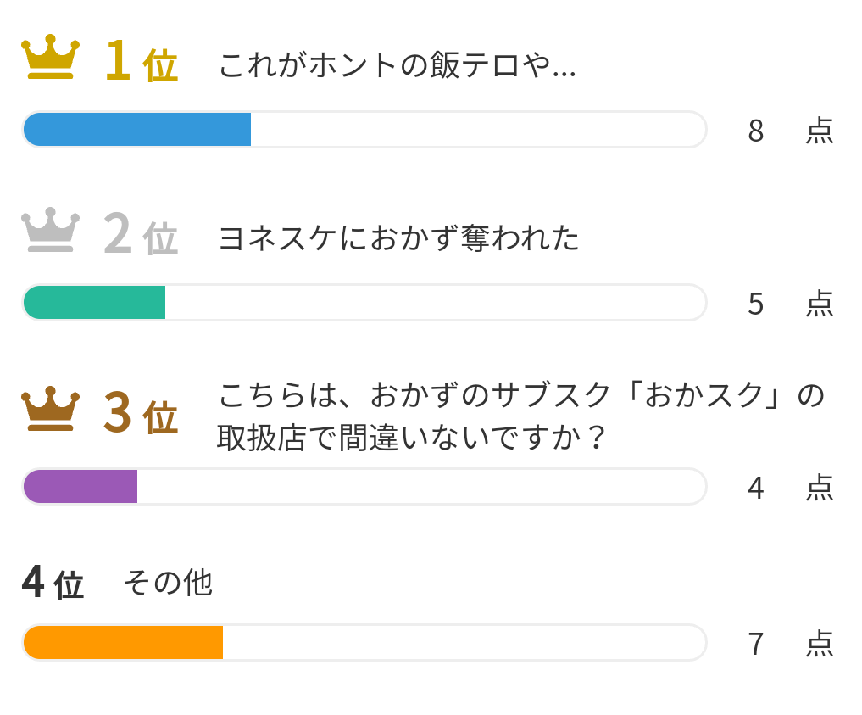This screenshot has width=862, height=715.
Task: Click the 5 点 score for second place
Action: pyautogui.click(x=791, y=304)
